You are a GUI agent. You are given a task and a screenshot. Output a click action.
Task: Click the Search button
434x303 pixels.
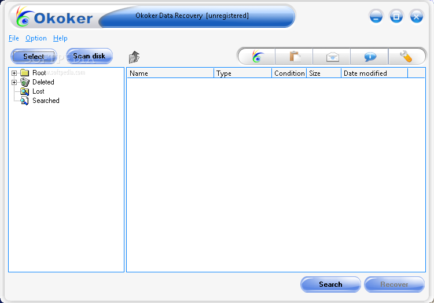[x=330, y=284]
